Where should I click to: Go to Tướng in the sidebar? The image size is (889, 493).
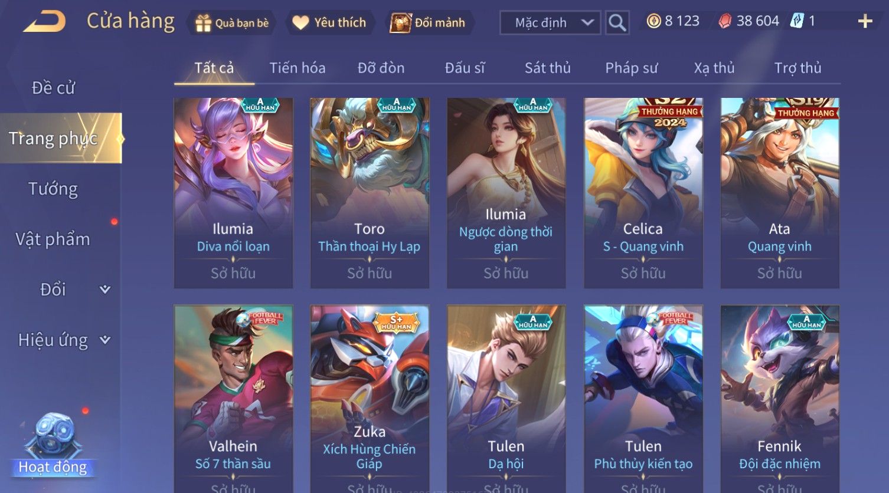53,189
